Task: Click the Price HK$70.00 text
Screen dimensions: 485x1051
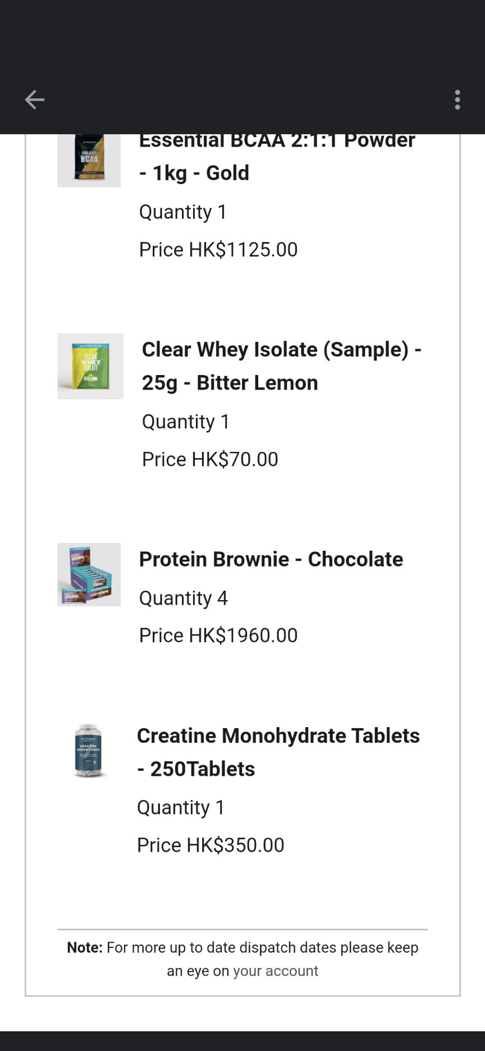Action: point(210,459)
